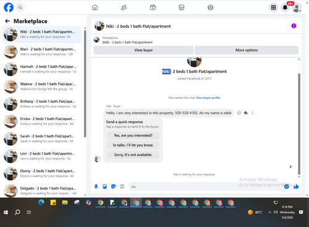Open File Explorer from the taskbar

(65, 203)
